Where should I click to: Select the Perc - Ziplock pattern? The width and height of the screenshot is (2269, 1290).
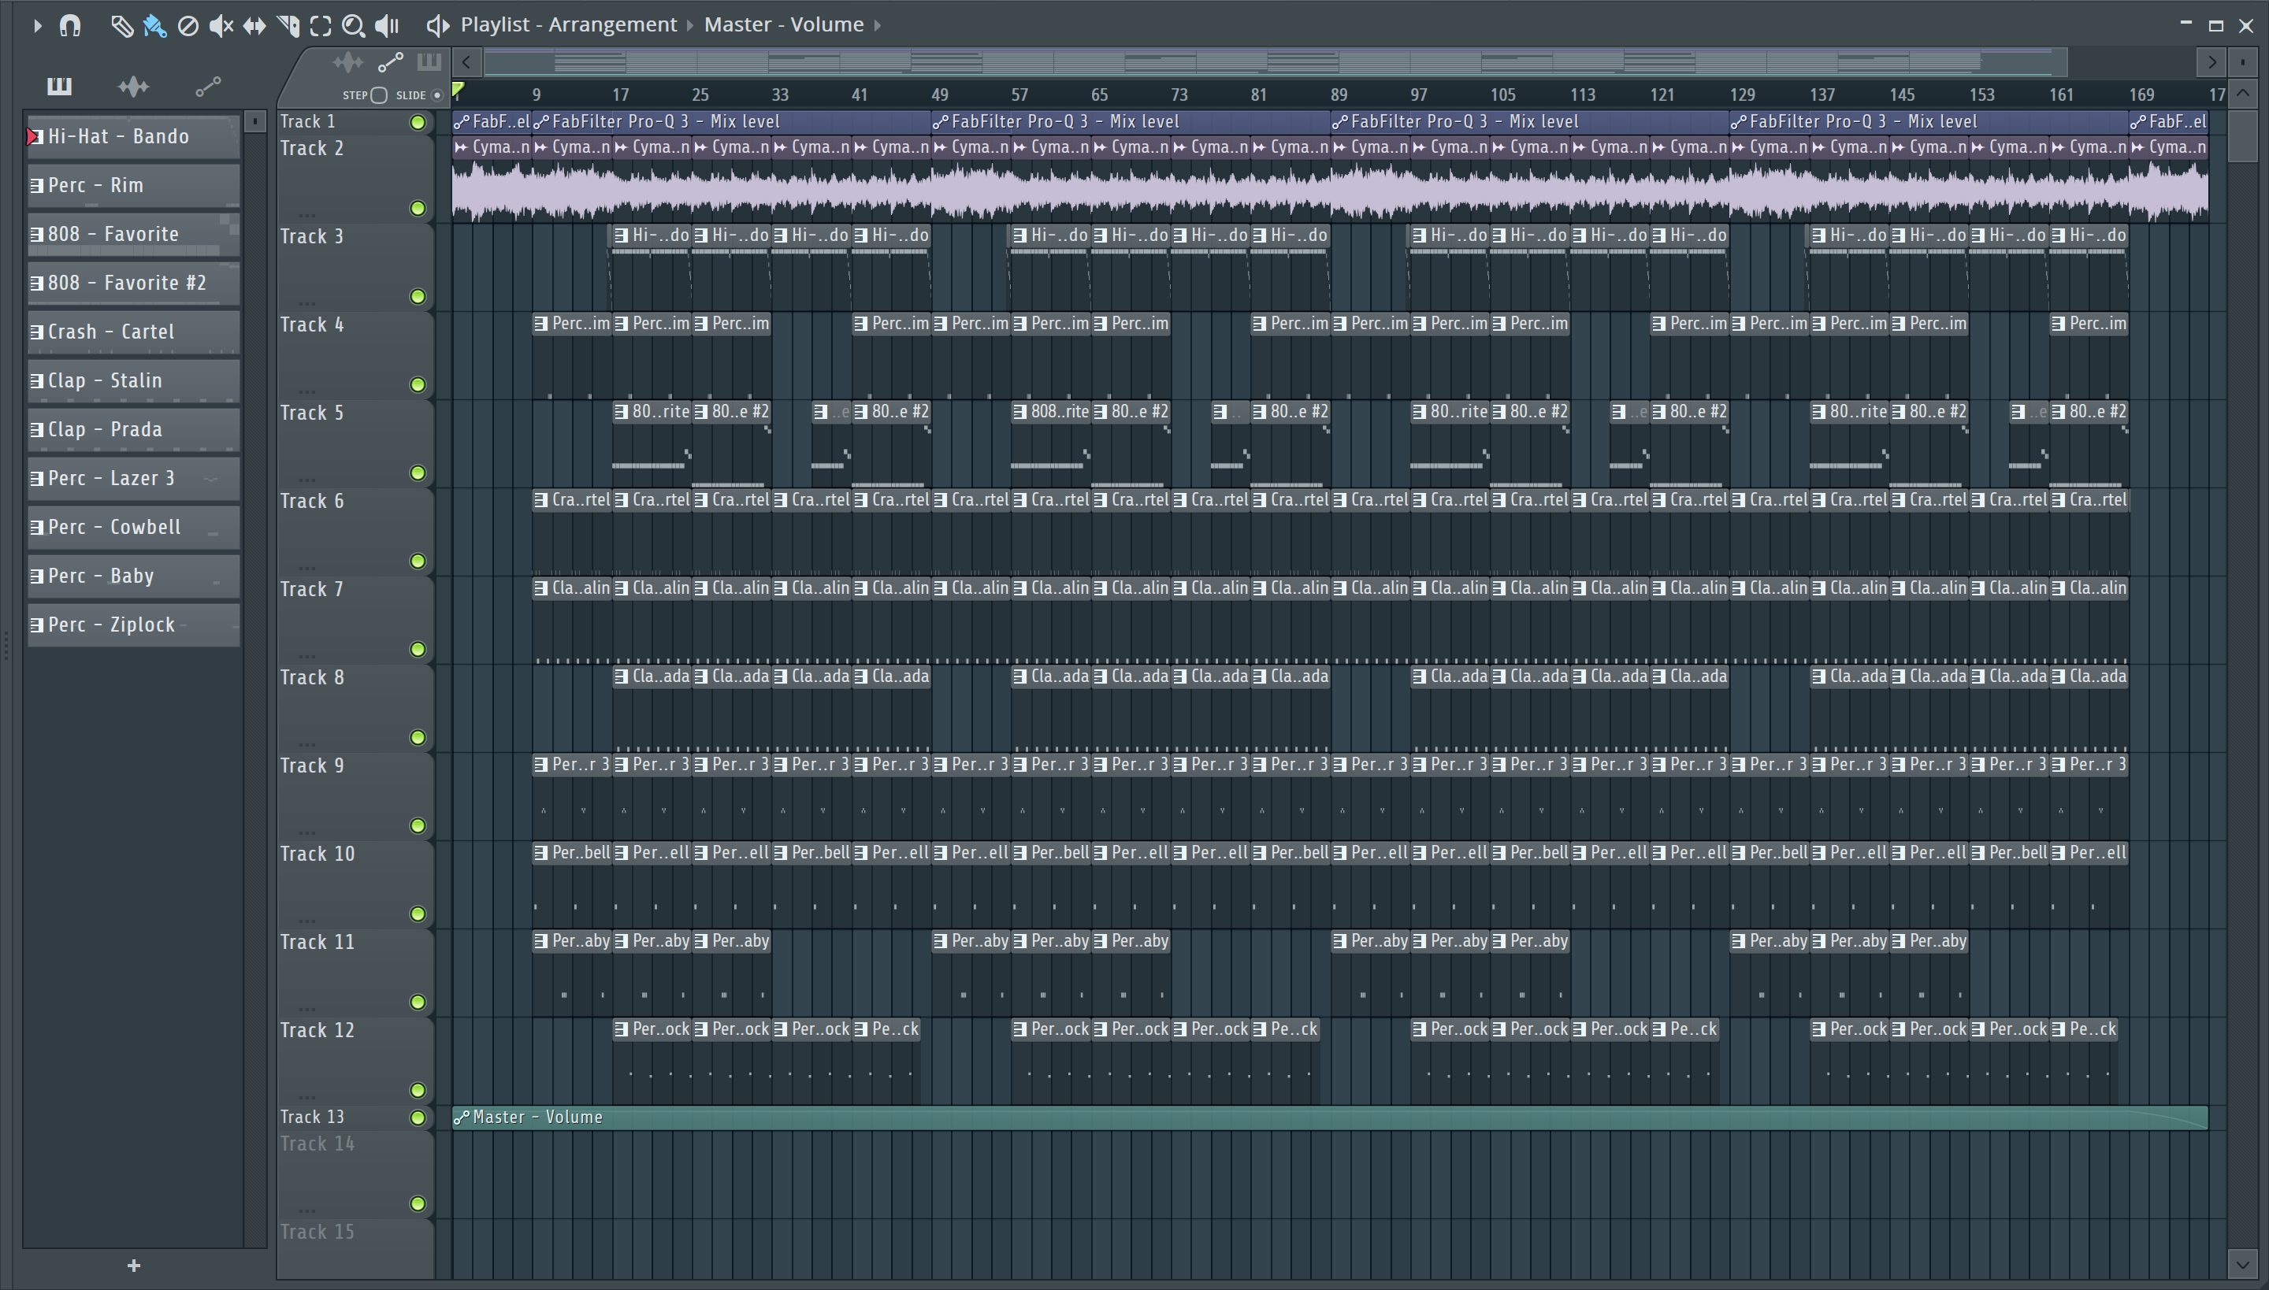[134, 625]
